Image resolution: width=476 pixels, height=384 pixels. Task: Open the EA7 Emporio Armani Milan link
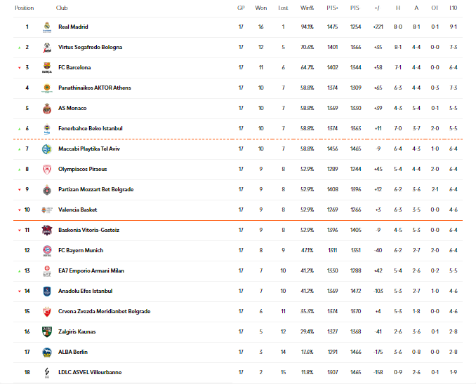(x=91, y=270)
